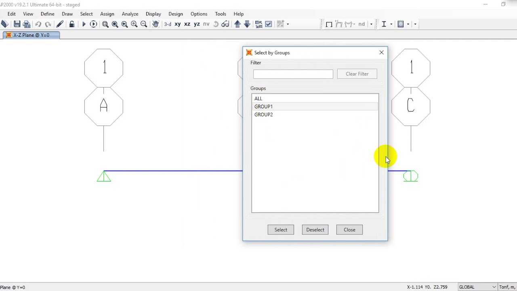Select GROUP2 in the Groups list
517x291 pixels.
(x=315, y=114)
